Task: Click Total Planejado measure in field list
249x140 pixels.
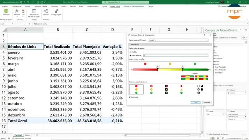Action: pos(220,67)
